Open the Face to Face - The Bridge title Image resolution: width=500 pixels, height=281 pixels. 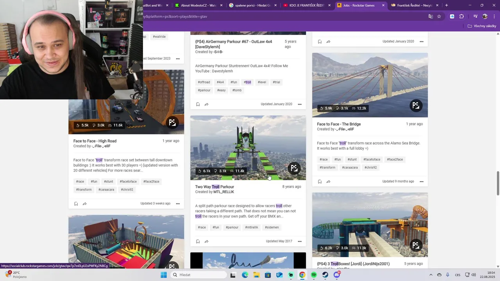click(x=339, y=124)
